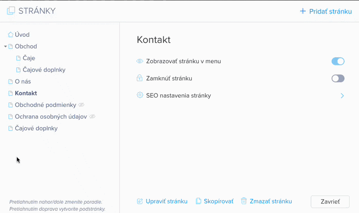Select the Čaje subpage in tree

tap(29, 58)
